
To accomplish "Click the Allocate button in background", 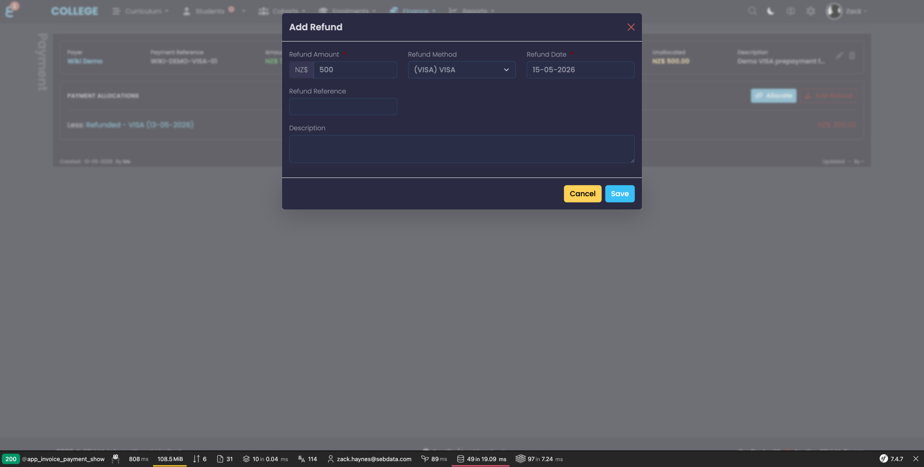I will (773, 96).
